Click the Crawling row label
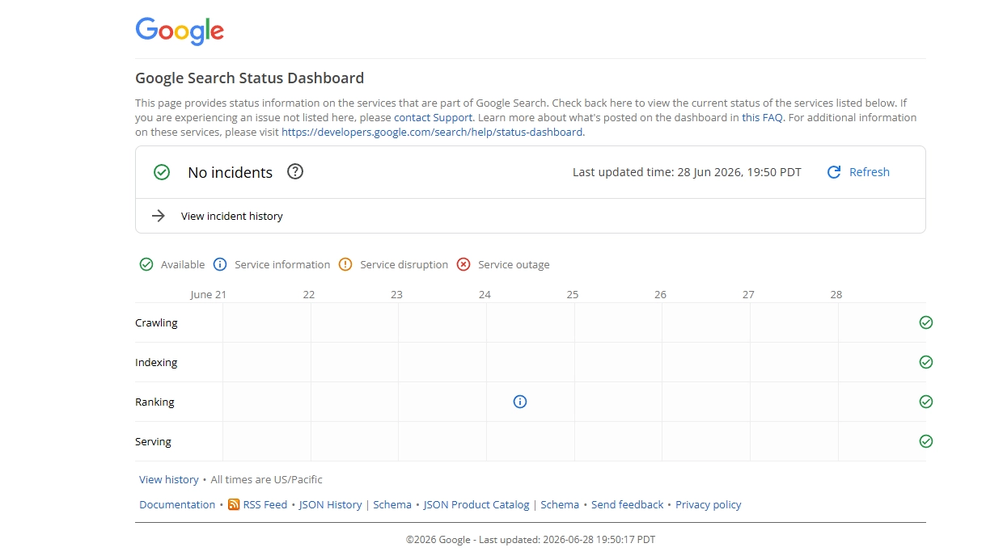 [156, 322]
